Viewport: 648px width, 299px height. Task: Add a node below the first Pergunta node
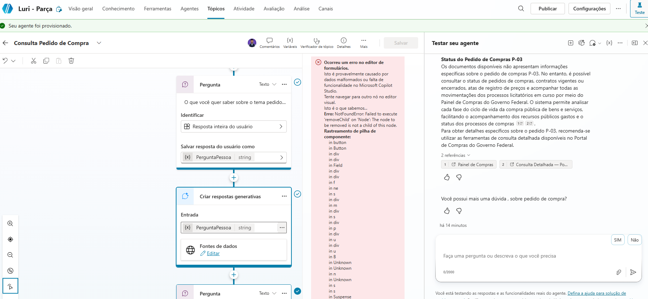tap(234, 178)
